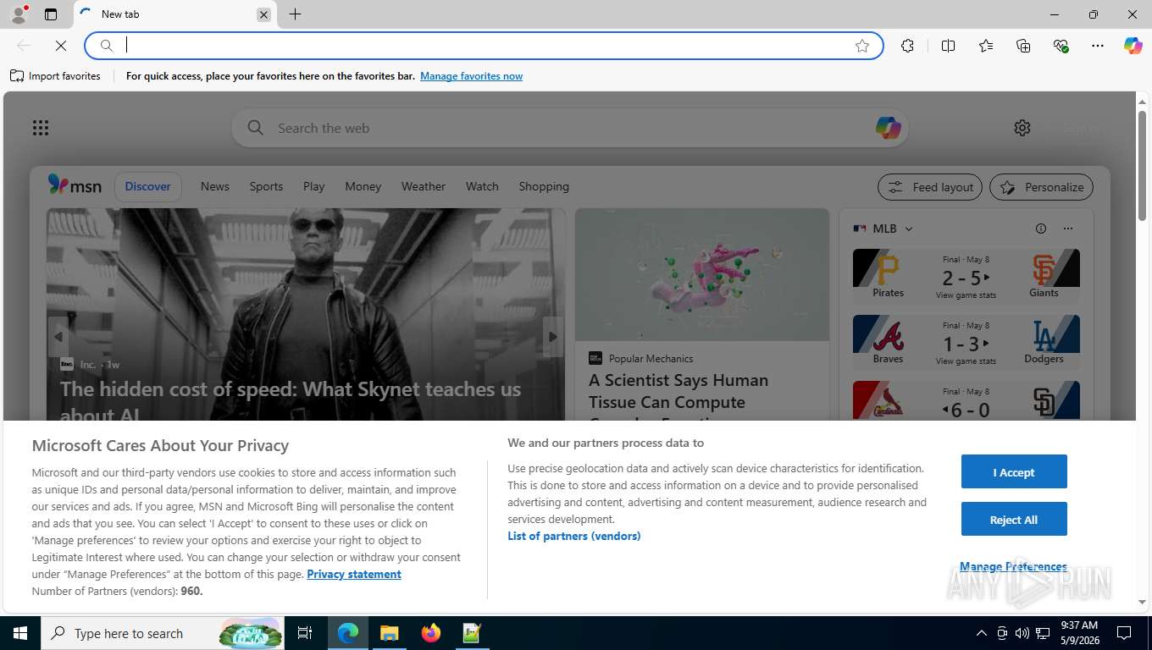Click Reject All cookie button
Screen dimensions: 1152x650
coord(1014,519)
